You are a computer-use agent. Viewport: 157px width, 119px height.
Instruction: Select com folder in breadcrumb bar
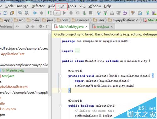click(62, 20)
